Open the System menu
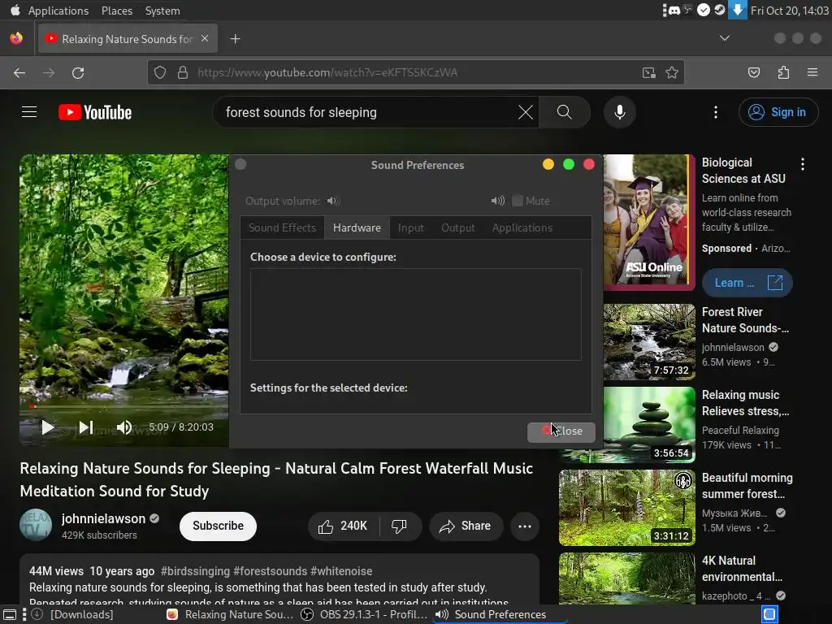 tap(162, 11)
